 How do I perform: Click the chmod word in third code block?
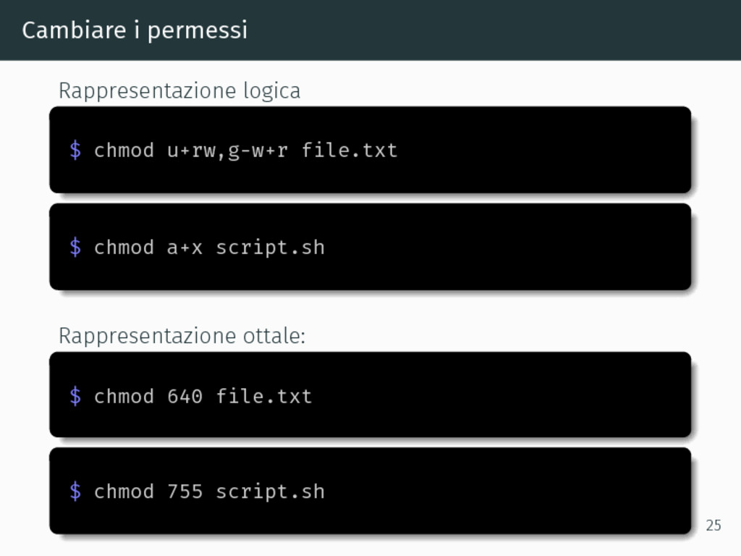[x=124, y=396]
